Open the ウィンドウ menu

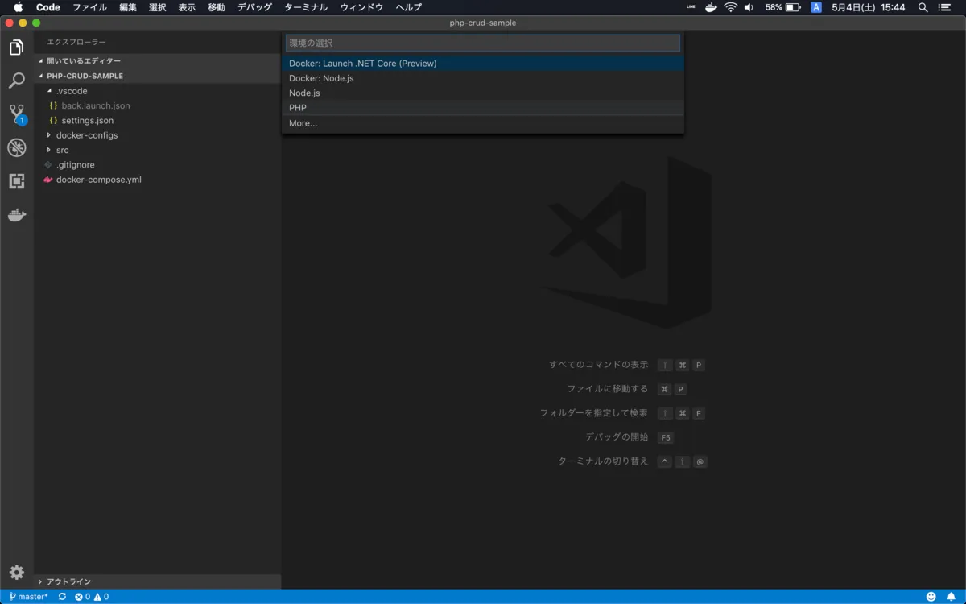[361, 7]
